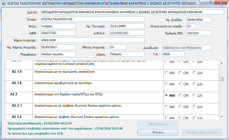Image resolution: width=229 pixels, height=140 pixels.
Task: Select the Δήμος field showing Πάτμου
Action: tap(127, 54)
